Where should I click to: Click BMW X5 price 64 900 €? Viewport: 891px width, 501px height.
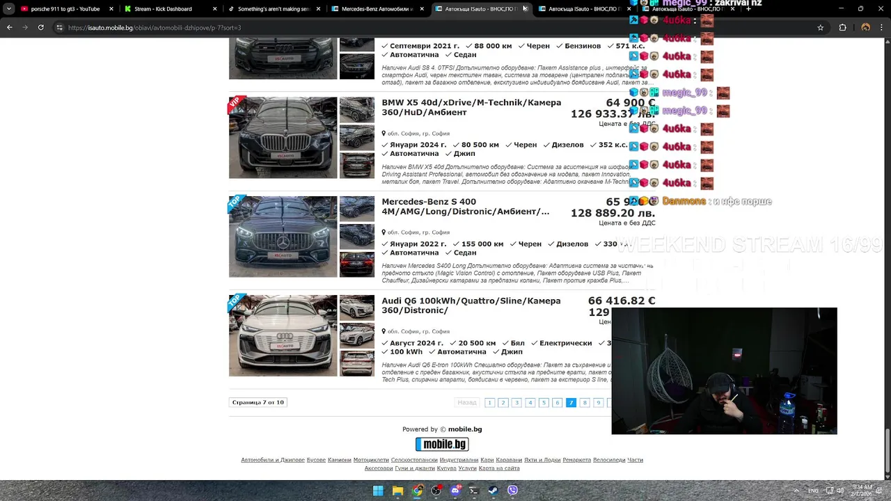[630, 103]
